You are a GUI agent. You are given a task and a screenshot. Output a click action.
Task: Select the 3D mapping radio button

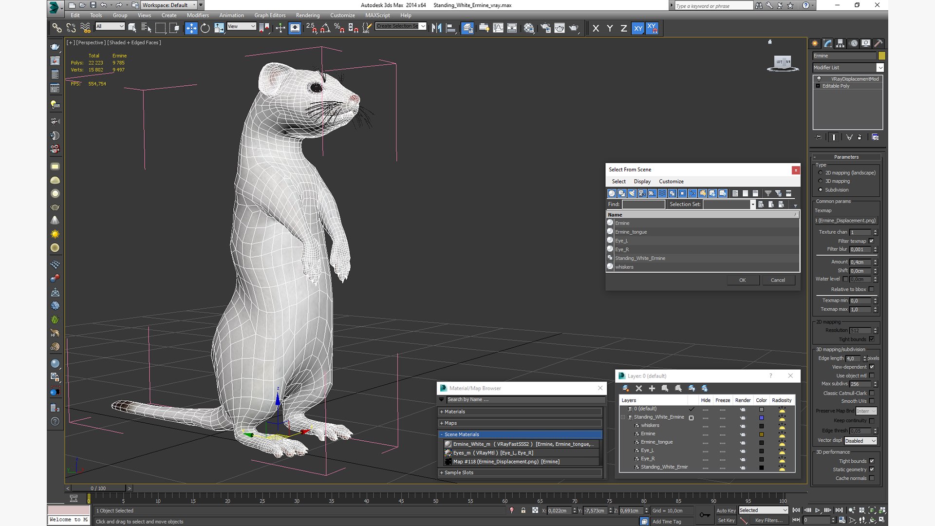point(821,181)
